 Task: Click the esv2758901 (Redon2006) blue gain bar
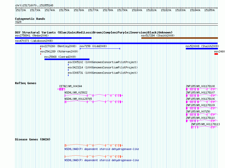[53, 38]
